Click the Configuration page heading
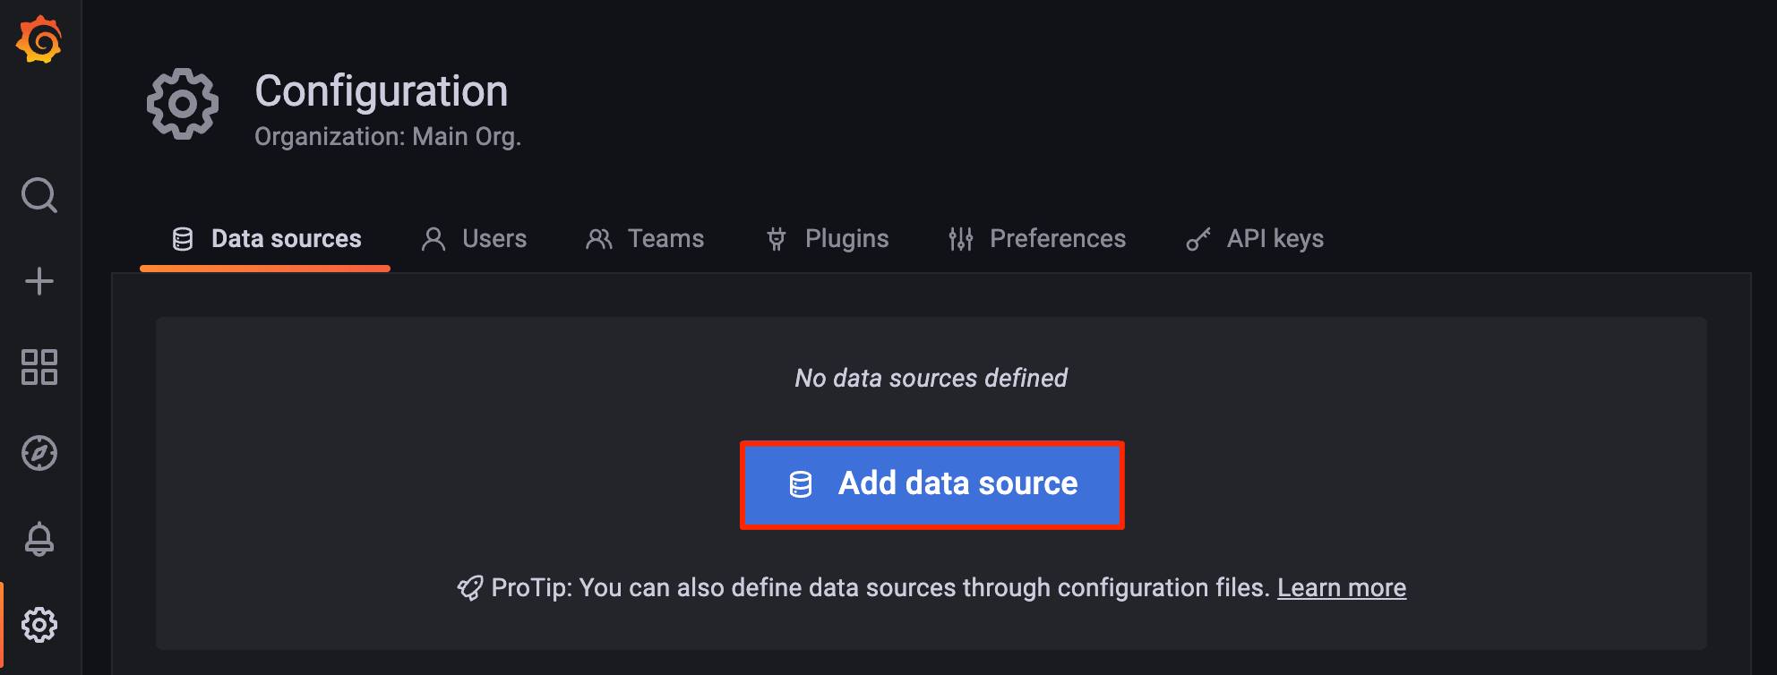 point(382,91)
